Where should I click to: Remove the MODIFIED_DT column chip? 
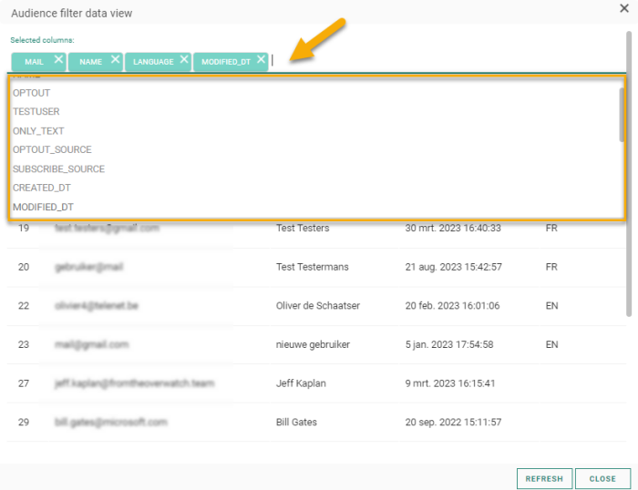[x=262, y=59]
